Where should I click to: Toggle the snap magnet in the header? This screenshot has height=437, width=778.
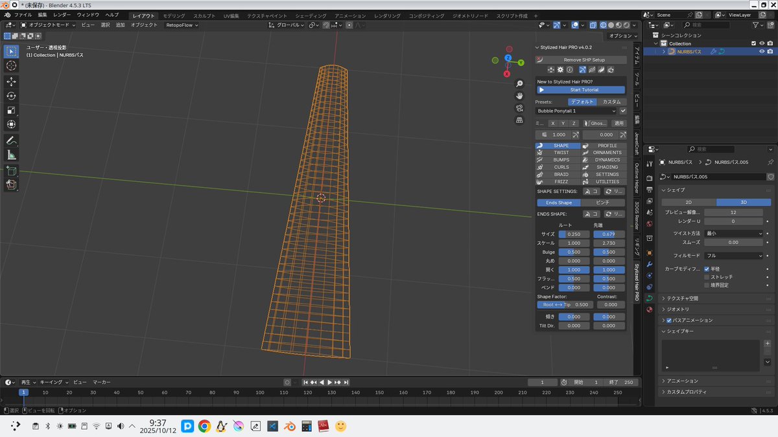[x=325, y=25]
